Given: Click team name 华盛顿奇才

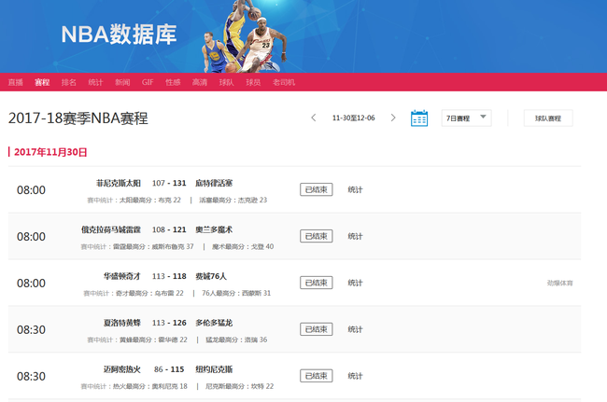Looking at the screenshot, I should tap(122, 276).
